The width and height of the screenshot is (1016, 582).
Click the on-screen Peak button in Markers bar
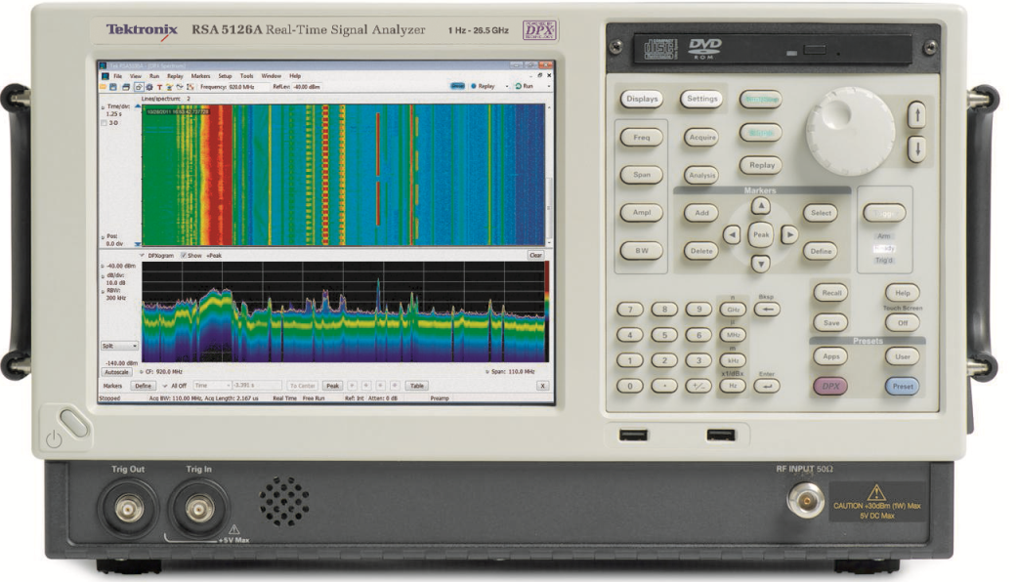click(332, 386)
